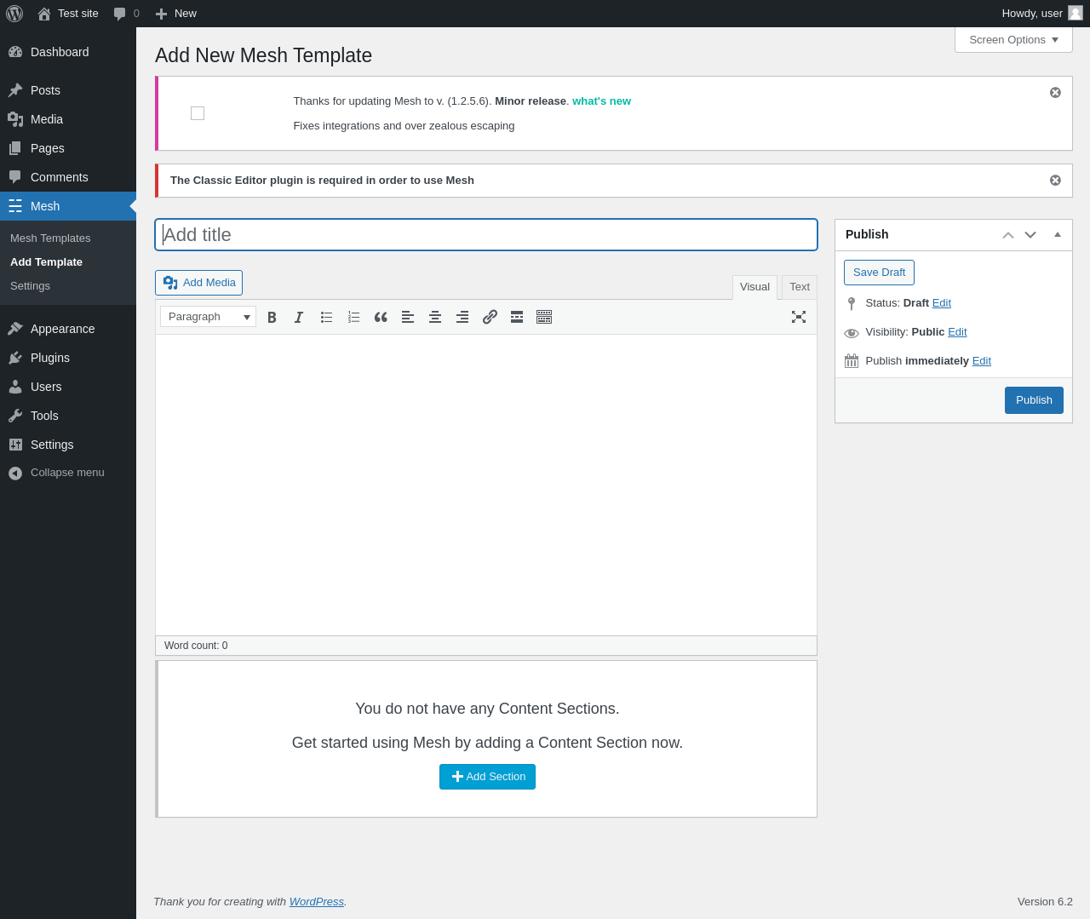
Task: Insert or edit a link
Action: (490, 317)
